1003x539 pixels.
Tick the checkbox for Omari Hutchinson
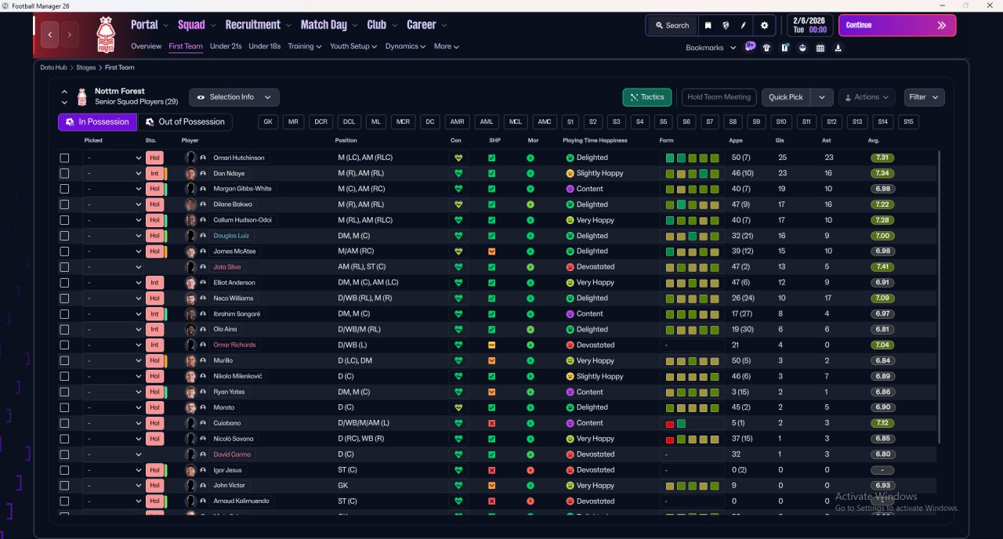tap(64, 157)
